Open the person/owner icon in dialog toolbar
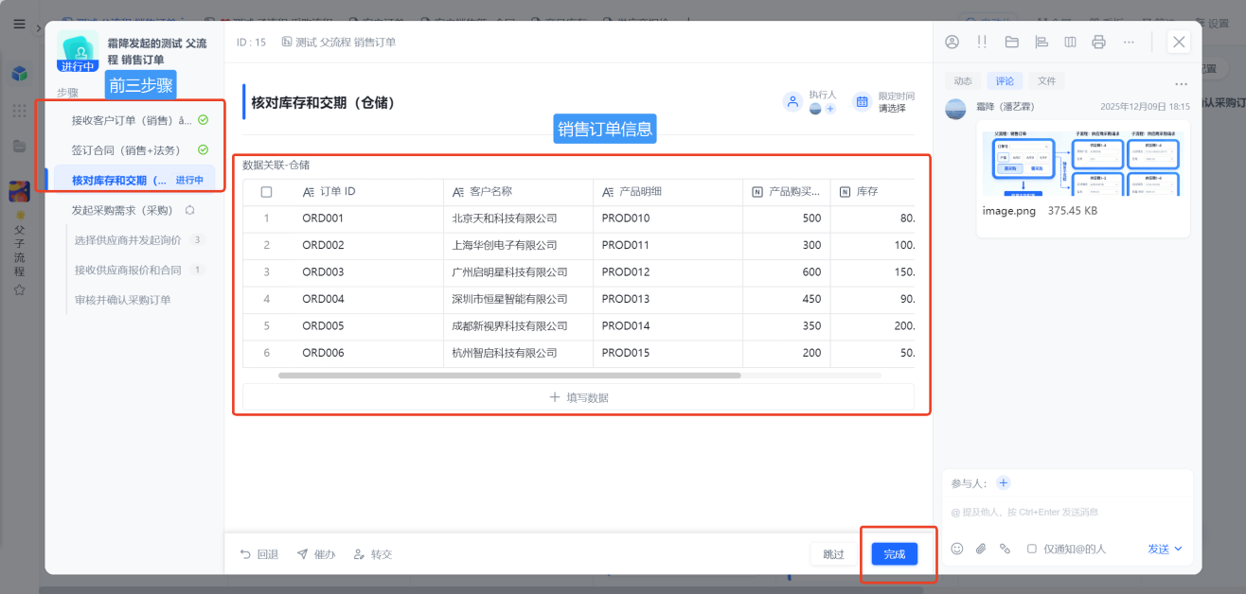Screen dimensions: 1246x594 952,42
